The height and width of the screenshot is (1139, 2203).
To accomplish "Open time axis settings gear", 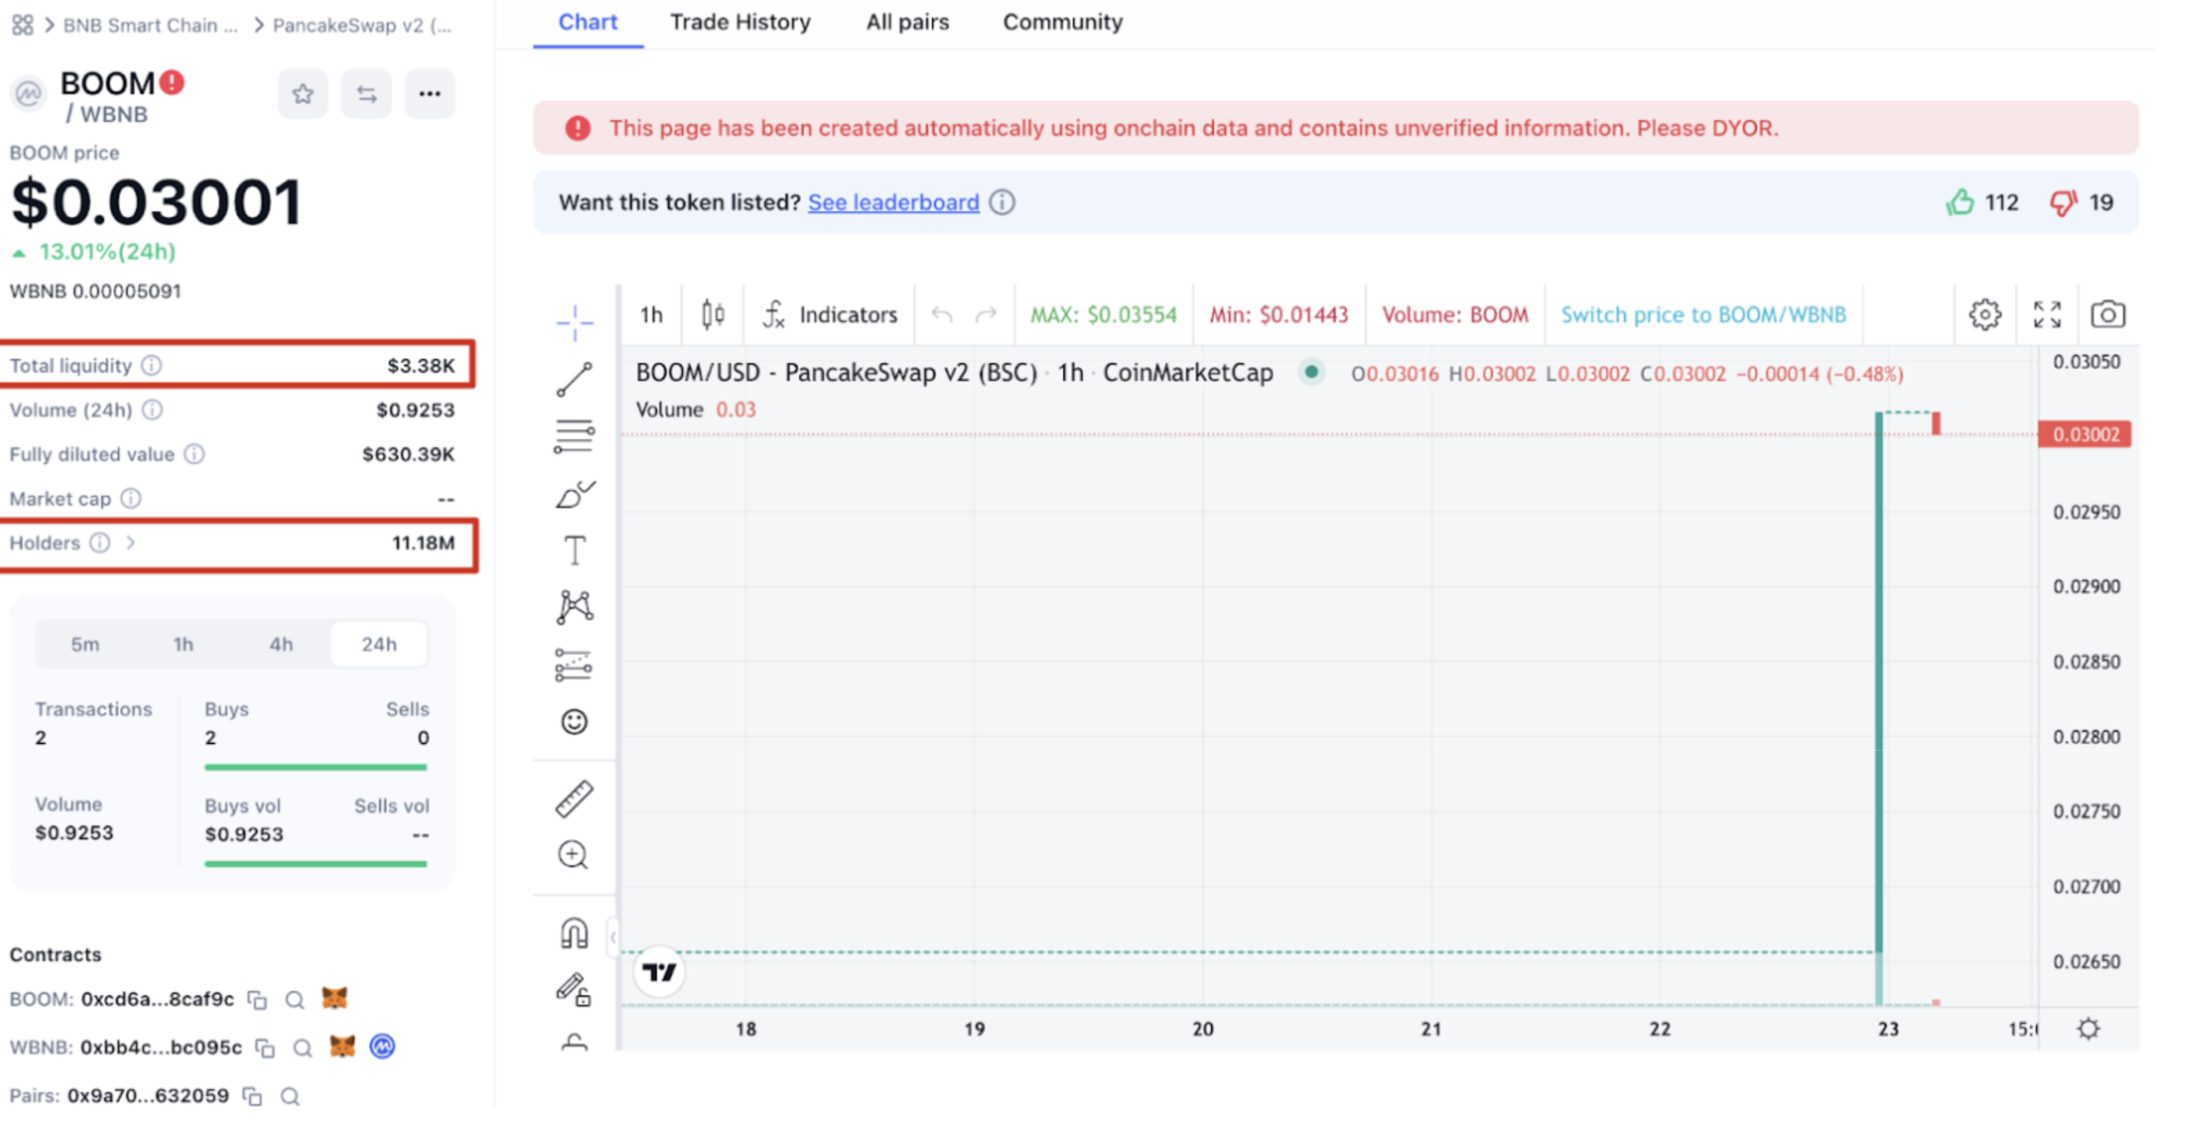I will pyautogui.click(x=2087, y=1028).
